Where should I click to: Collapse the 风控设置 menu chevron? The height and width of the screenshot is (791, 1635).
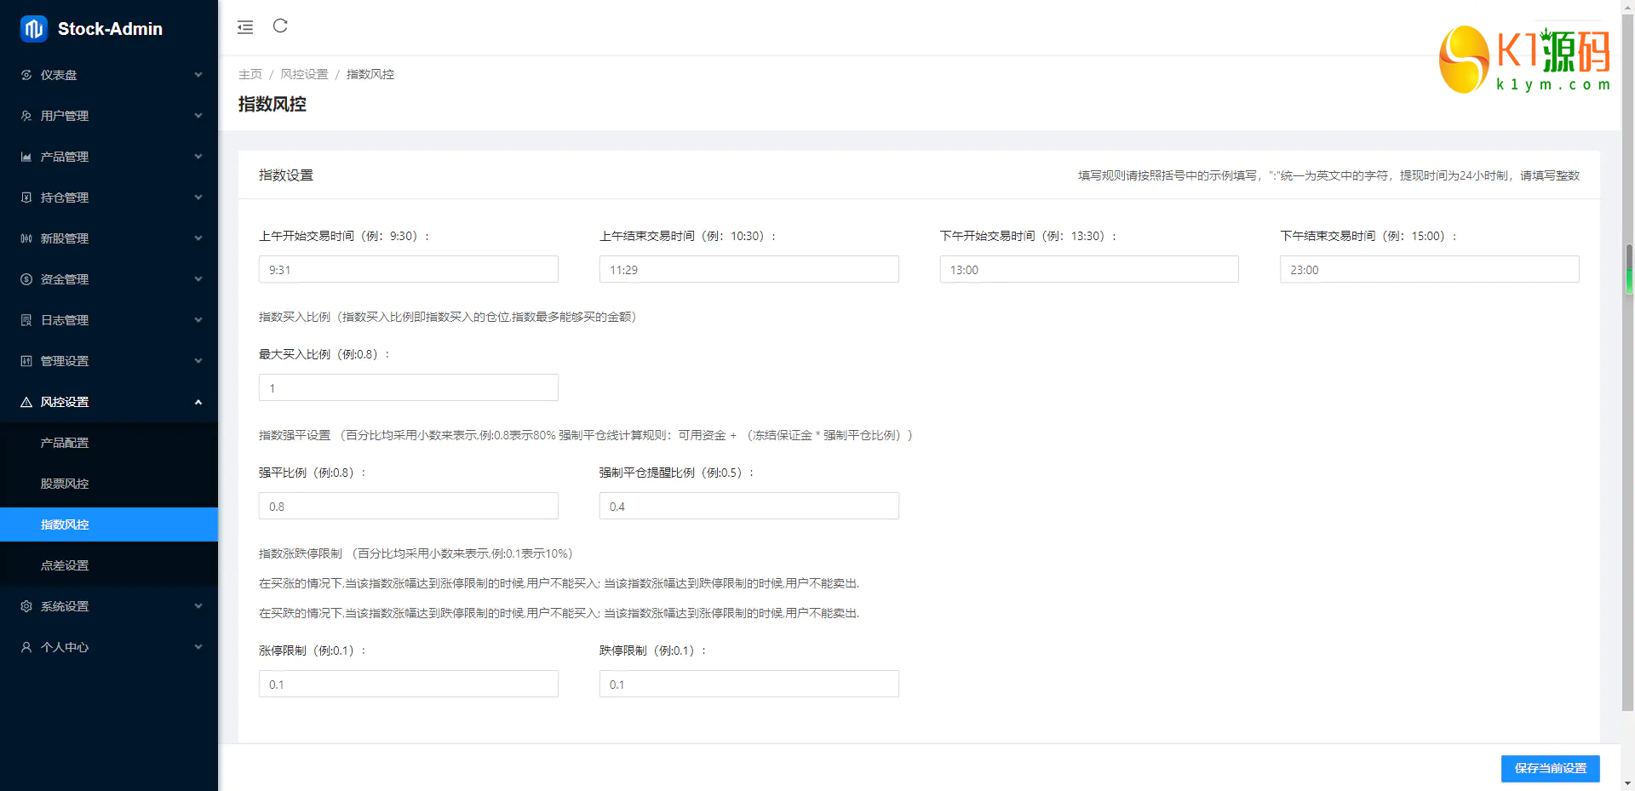(x=198, y=402)
